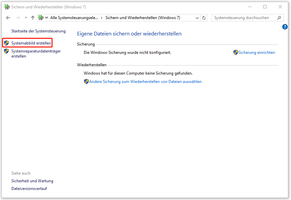The height and width of the screenshot is (200, 291).
Task: Click Systemabbild erstellen link
Action: click(31, 43)
